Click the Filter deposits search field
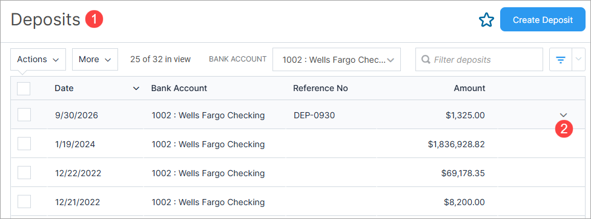Screen dimensions: 591x219 479,59
